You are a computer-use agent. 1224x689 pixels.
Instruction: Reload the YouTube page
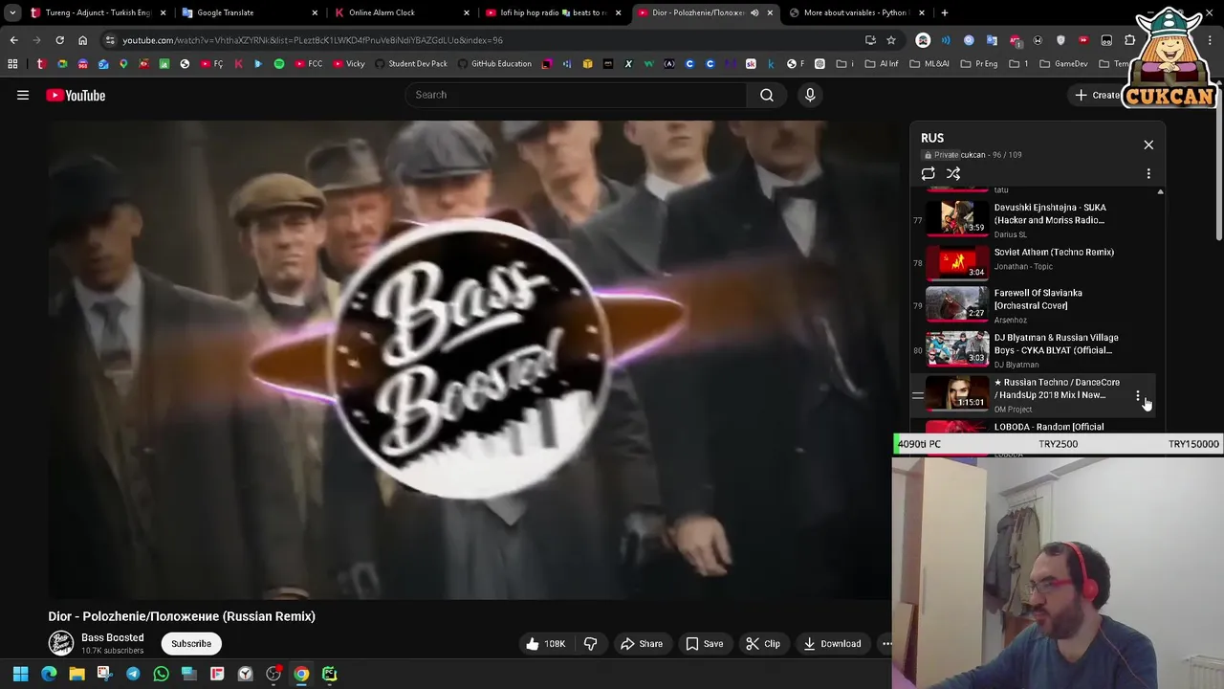59,40
